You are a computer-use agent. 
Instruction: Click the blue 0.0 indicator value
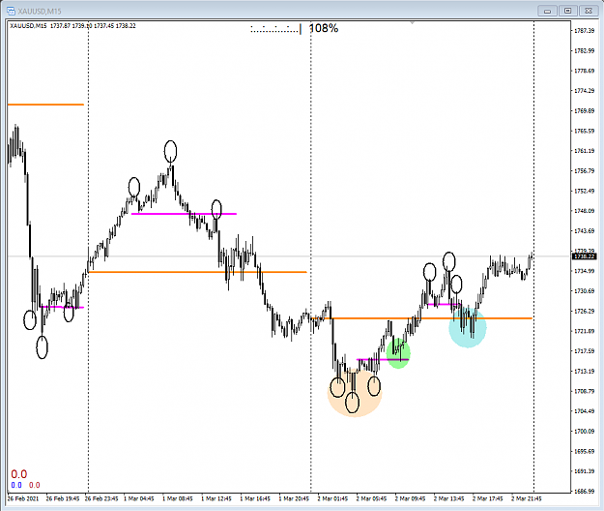pos(16,485)
